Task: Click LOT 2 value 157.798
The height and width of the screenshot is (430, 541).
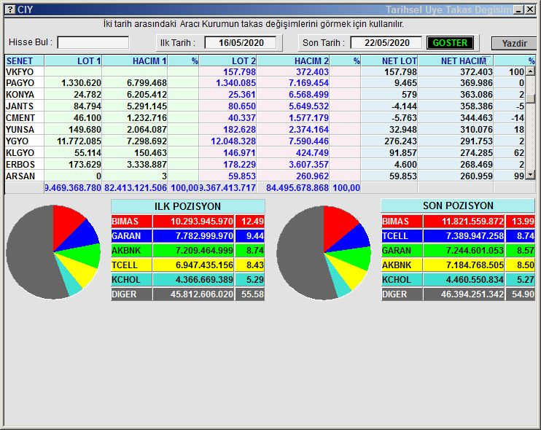Action: pyautogui.click(x=239, y=71)
